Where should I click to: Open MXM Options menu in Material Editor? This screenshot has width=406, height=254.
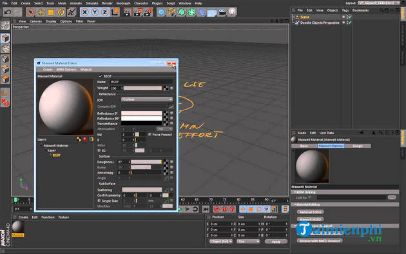tap(66, 70)
